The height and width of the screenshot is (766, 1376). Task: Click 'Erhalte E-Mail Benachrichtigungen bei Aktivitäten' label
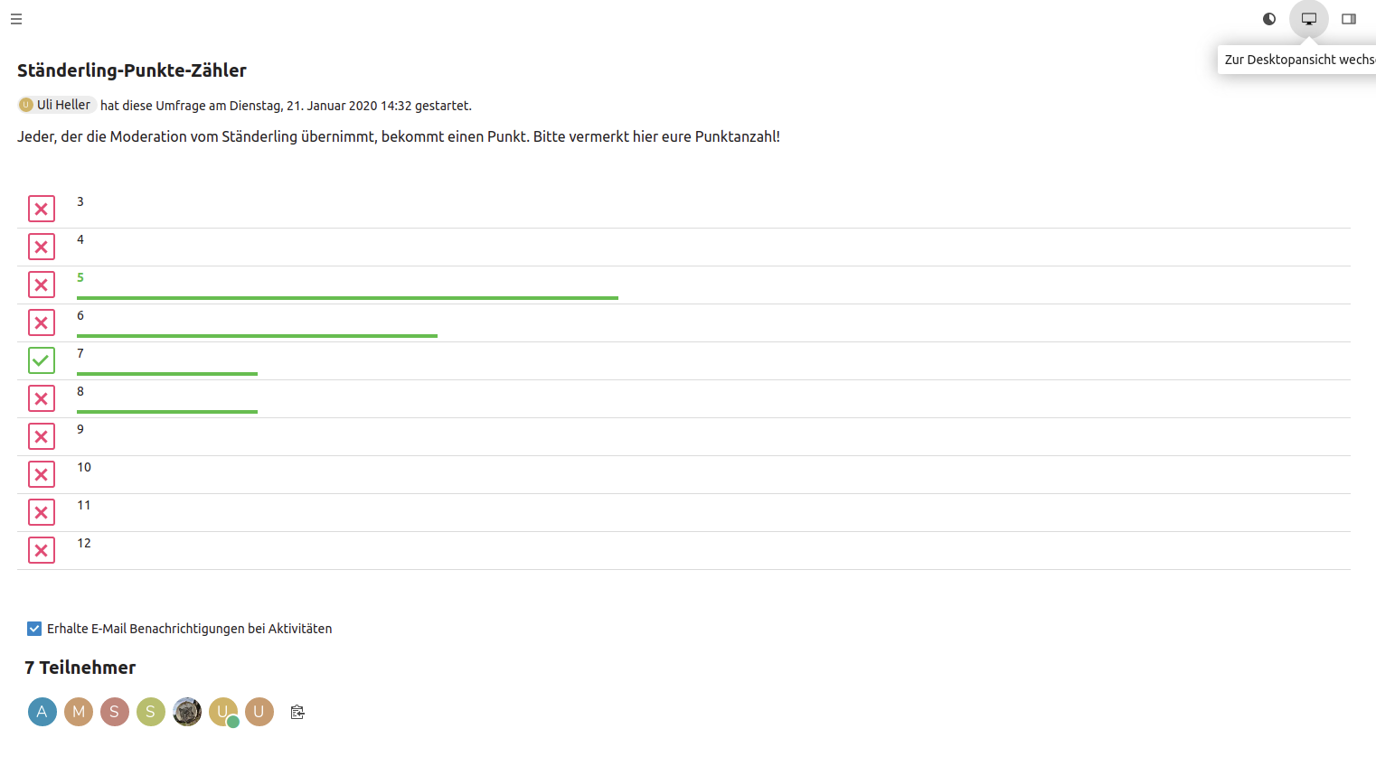click(x=189, y=629)
